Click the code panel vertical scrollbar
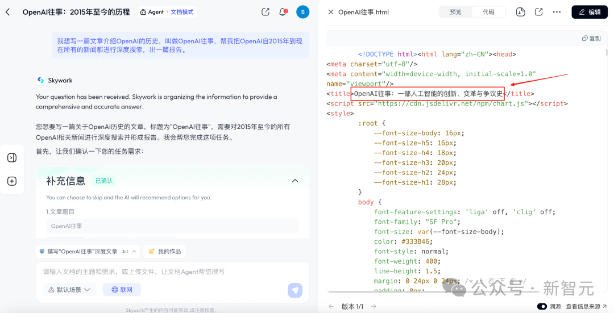 coord(607,52)
